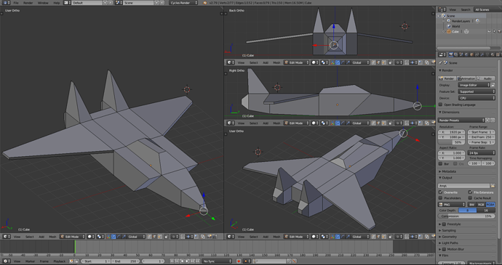The height and width of the screenshot is (265, 502).
Task: Open the Render Presets dropdown
Action: (x=461, y=121)
